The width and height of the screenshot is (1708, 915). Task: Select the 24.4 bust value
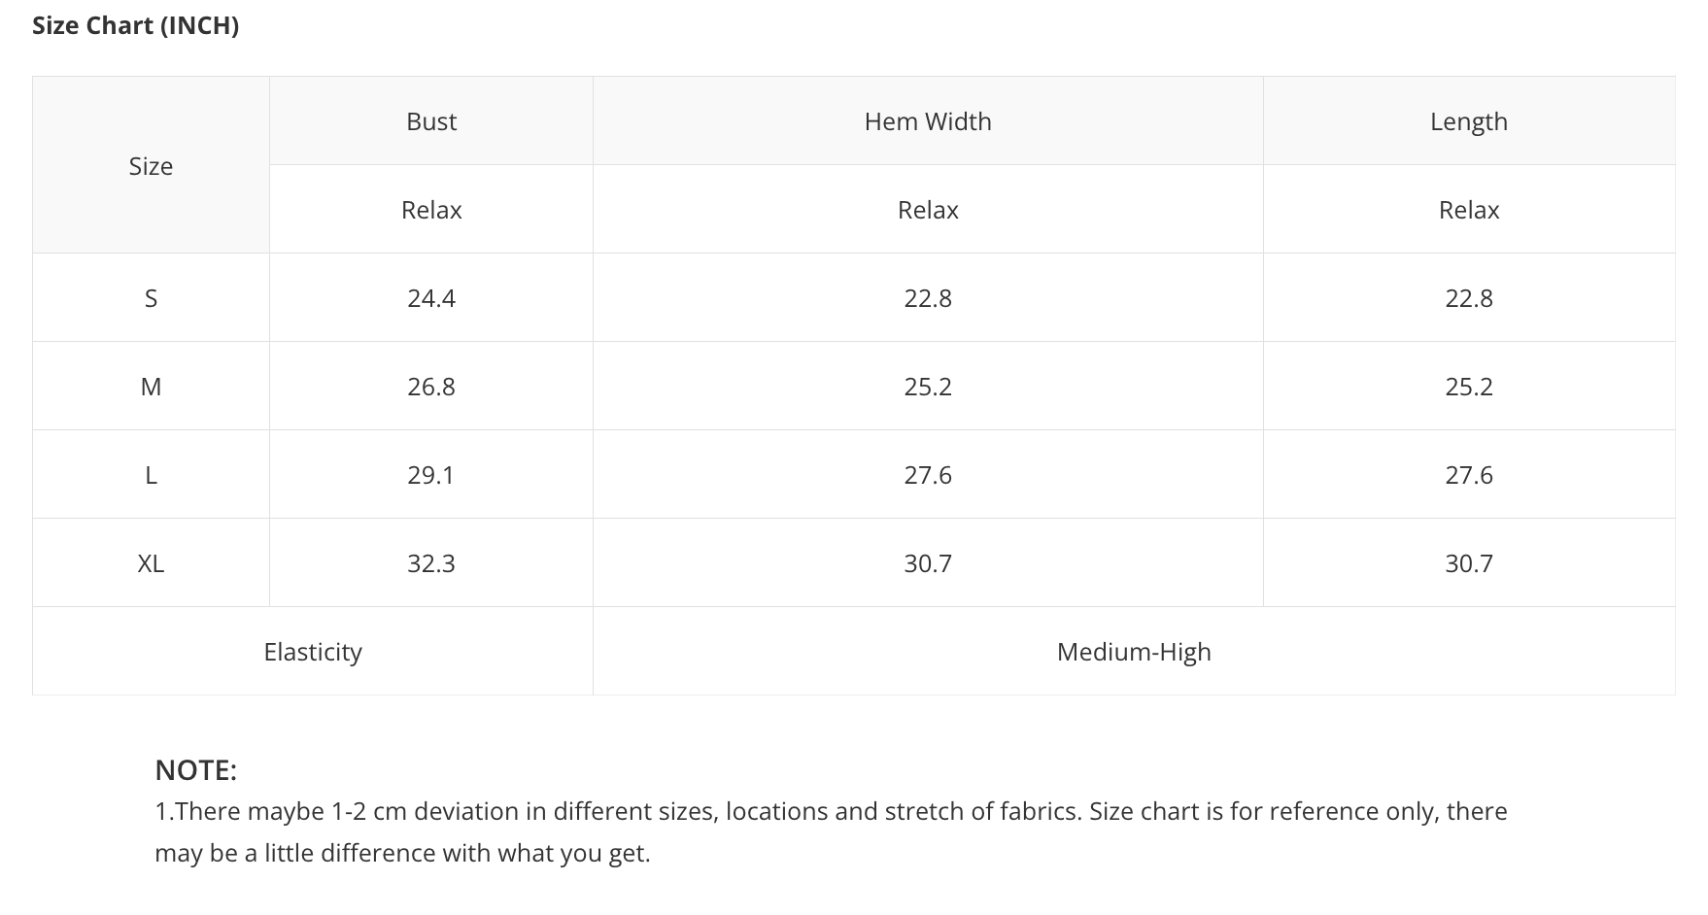(431, 298)
